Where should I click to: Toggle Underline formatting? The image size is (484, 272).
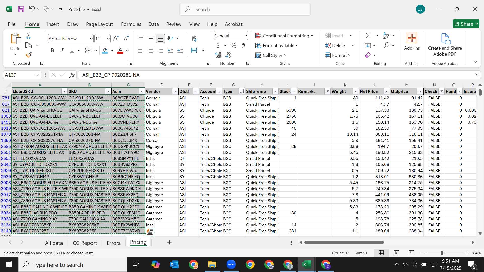click(x=72, y=50)
